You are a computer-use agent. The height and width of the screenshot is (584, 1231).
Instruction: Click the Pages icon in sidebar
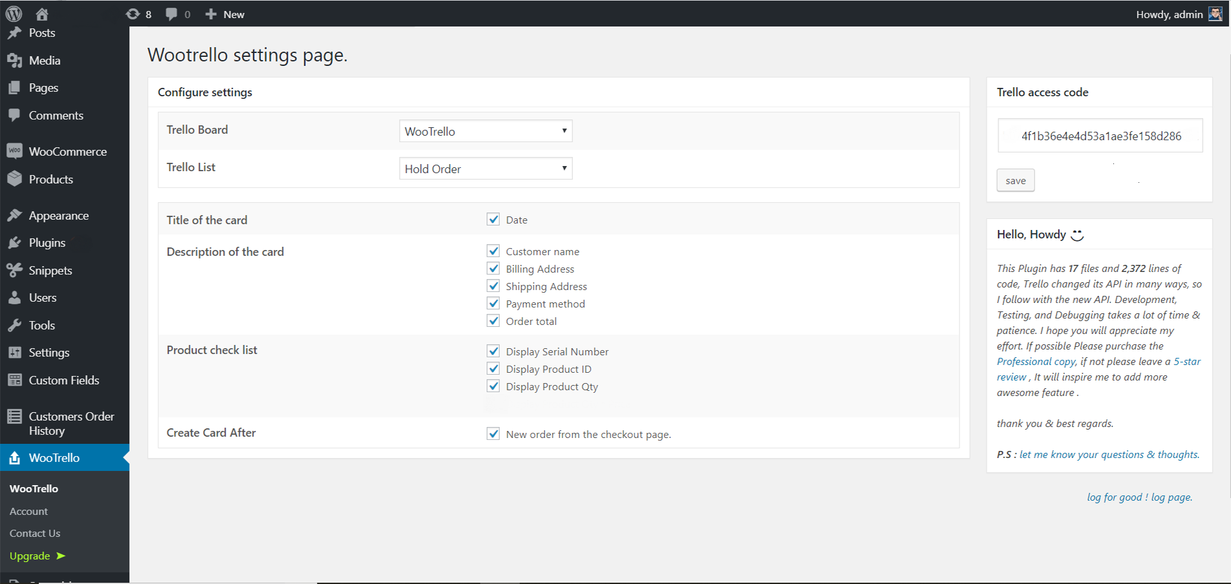(x=14, y=88)
